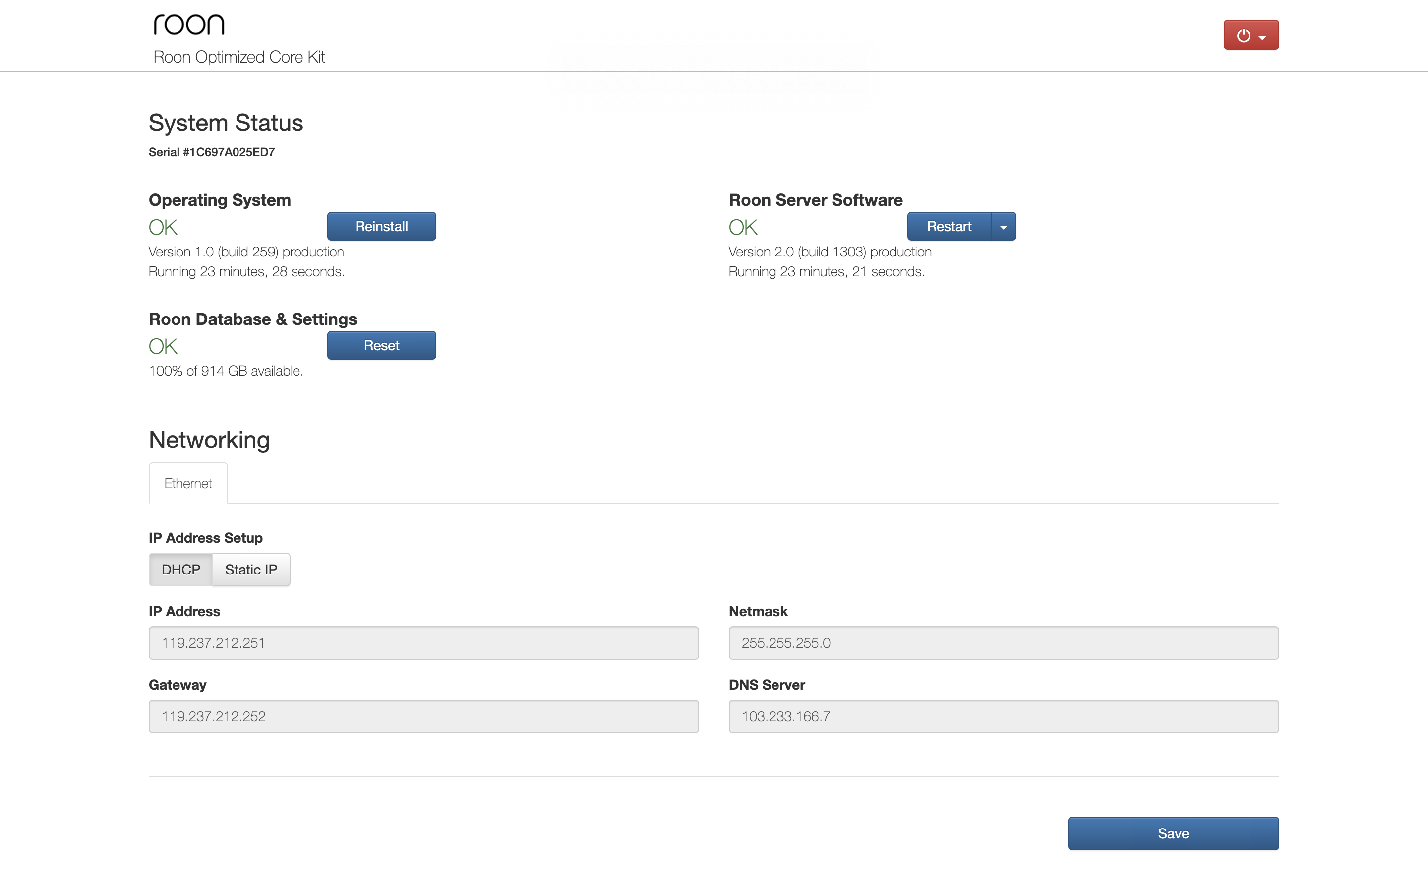Viewport: 1428px width, 893px height.
Task: Click the OK status under Operating System
Action: 163,227
